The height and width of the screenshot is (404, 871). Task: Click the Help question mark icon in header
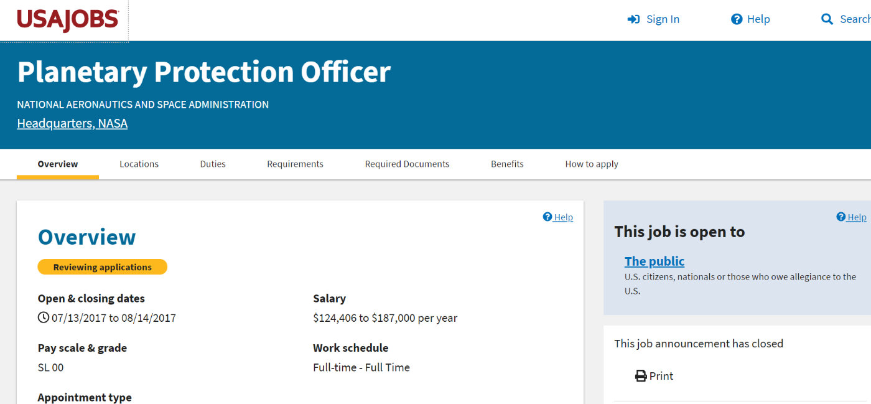point(737,19)
